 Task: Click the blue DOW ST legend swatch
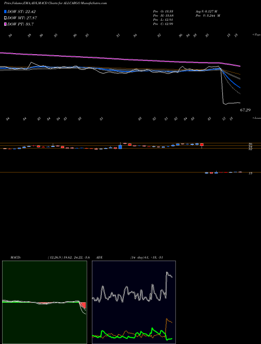point(5,11)
